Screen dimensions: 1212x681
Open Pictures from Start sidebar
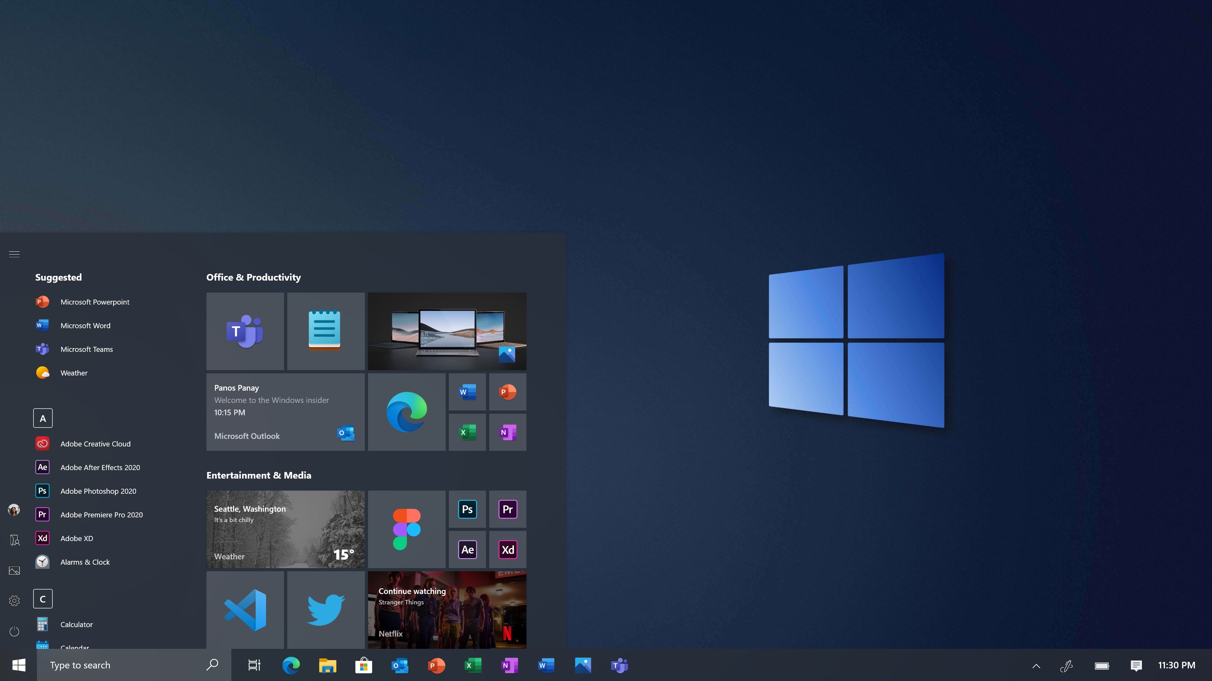(15, 571)
